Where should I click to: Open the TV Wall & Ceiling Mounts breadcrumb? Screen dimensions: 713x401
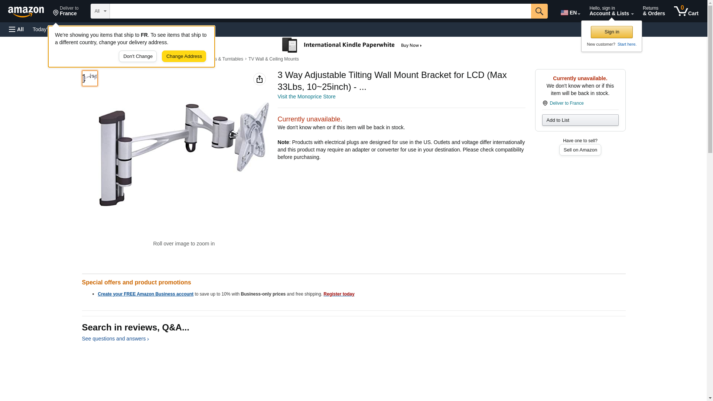273,59
